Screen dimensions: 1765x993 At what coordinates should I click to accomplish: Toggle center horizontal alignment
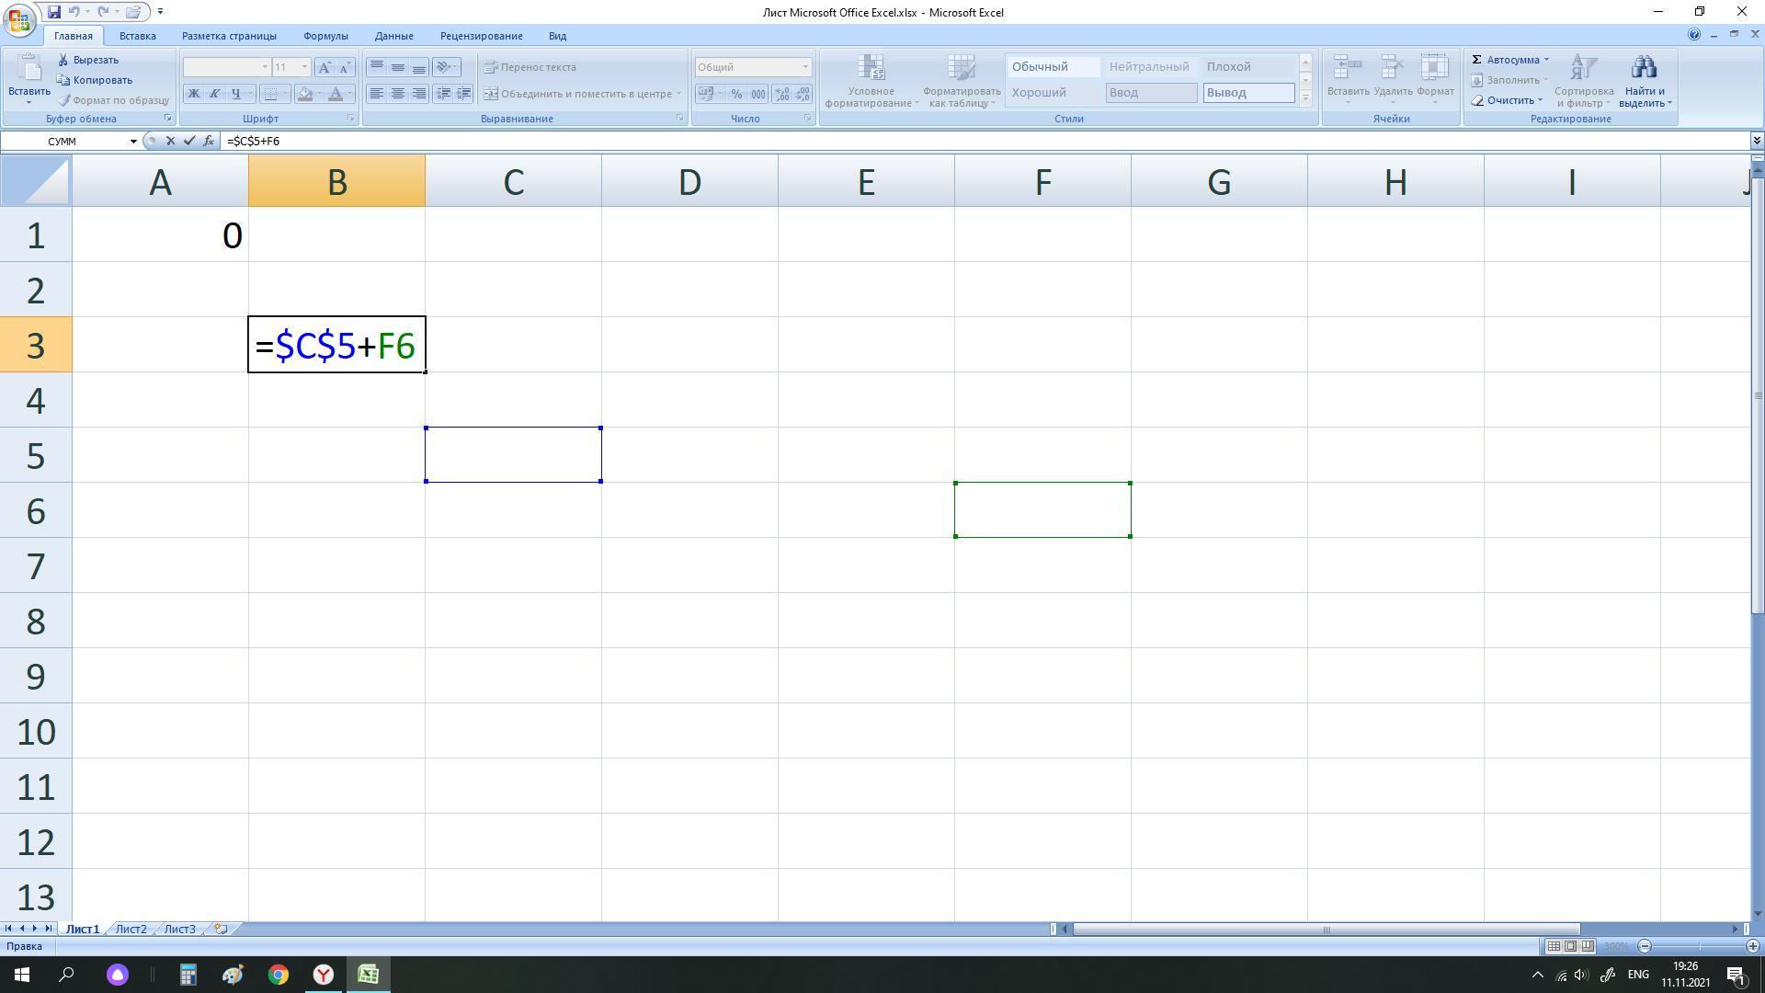[x=397, y=94]
